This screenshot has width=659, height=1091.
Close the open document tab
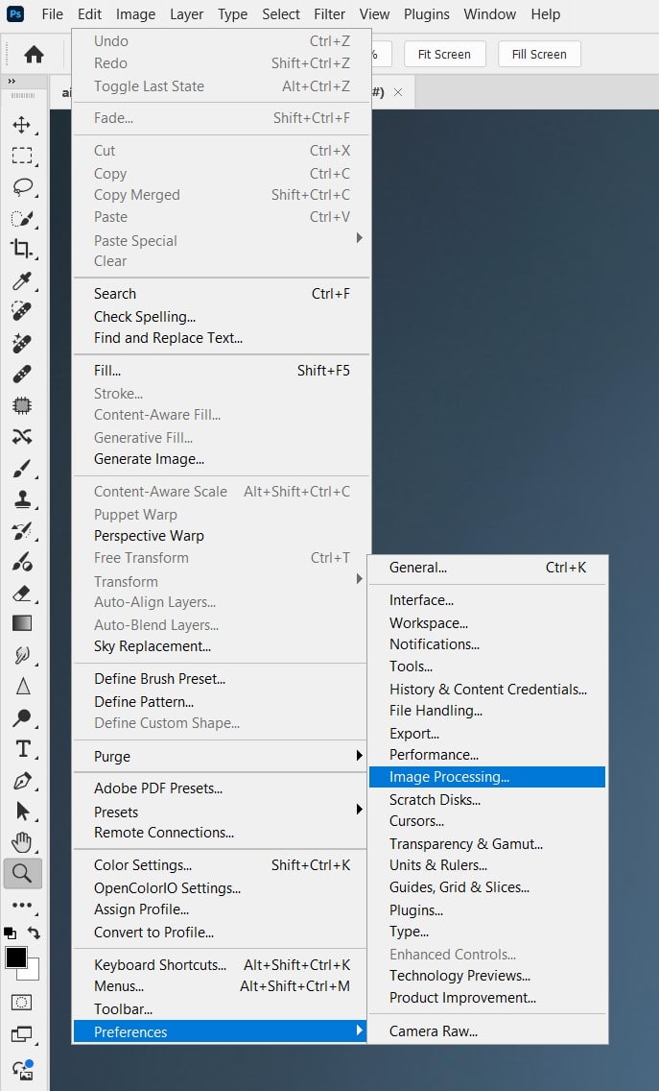click(398, 92)
